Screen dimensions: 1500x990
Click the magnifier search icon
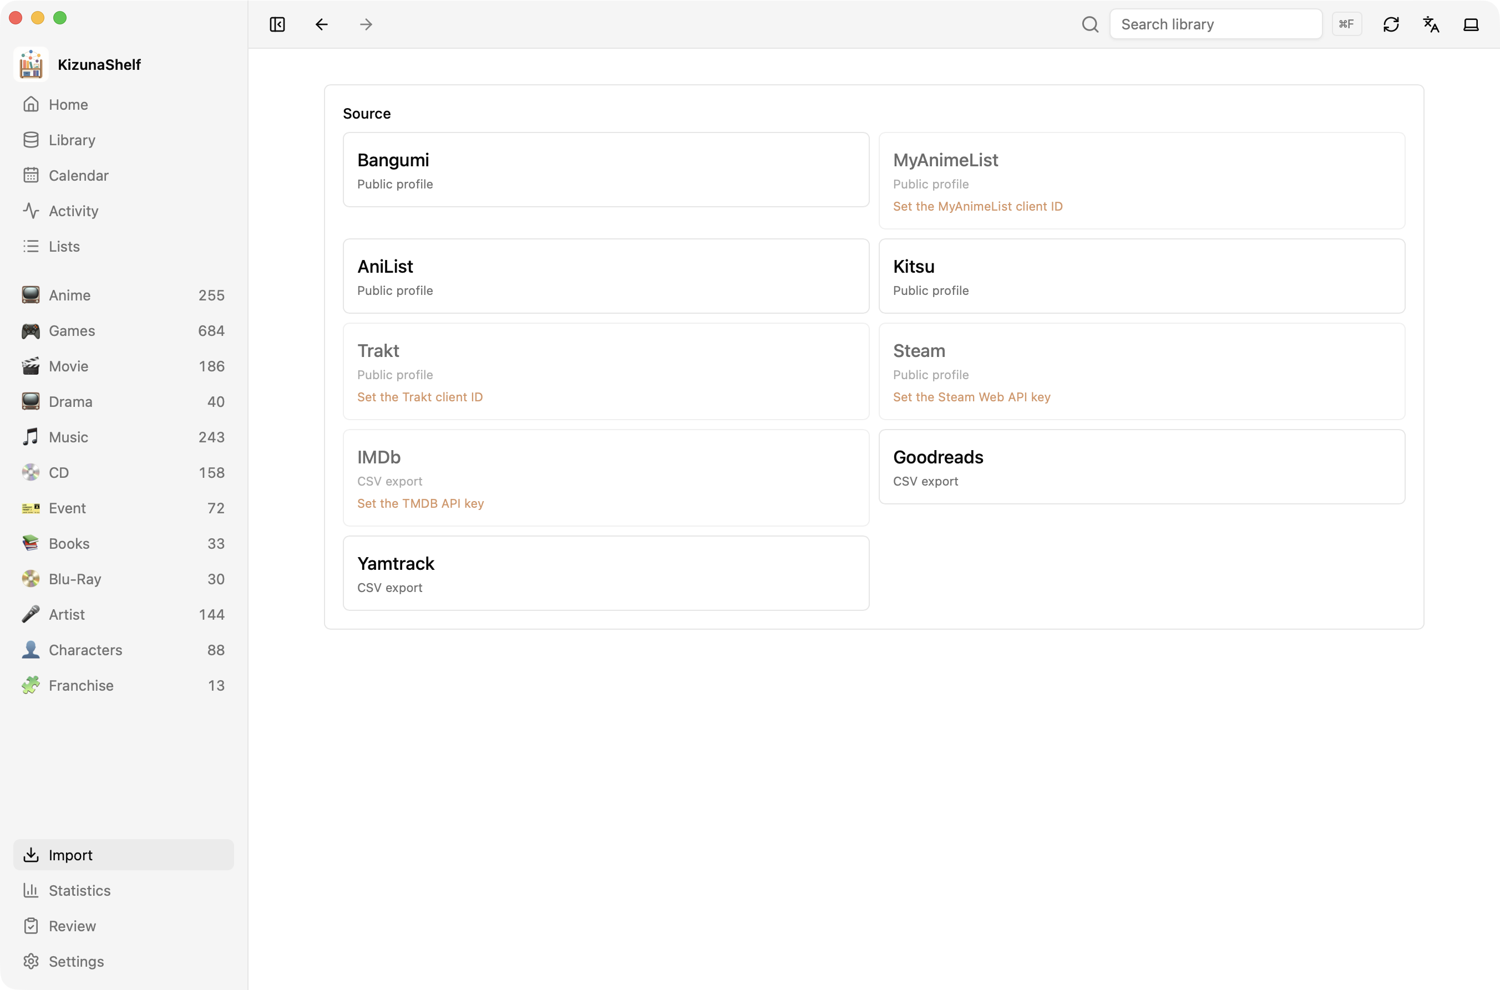pyautogui.click(x=1090, y=24)
